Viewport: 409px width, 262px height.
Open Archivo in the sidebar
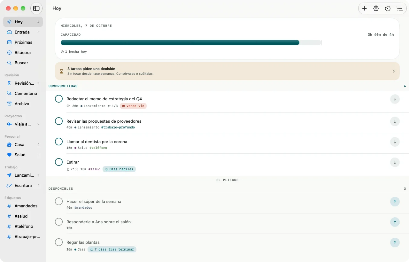pos(23,104)
